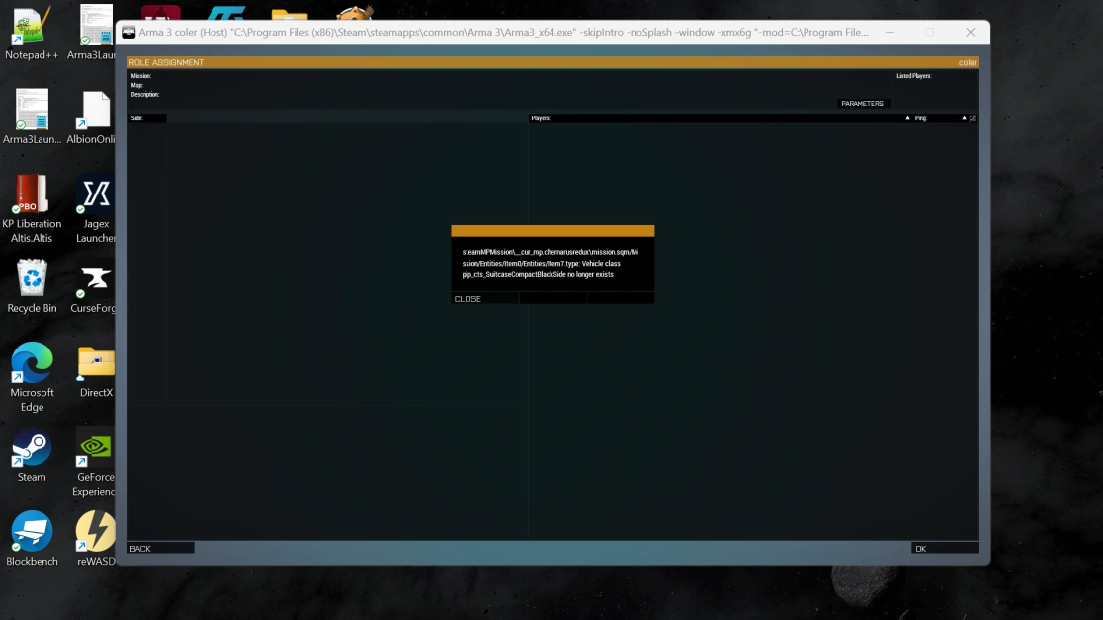
Task: Open KP Liberation Altis.Altis PBO file
Action: pyautogui.click(x=32, y=208)
